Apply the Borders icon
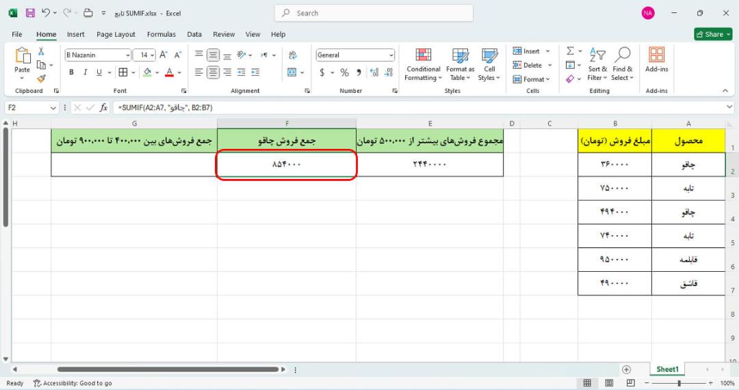Screen dimensions: 739x390 123,72
